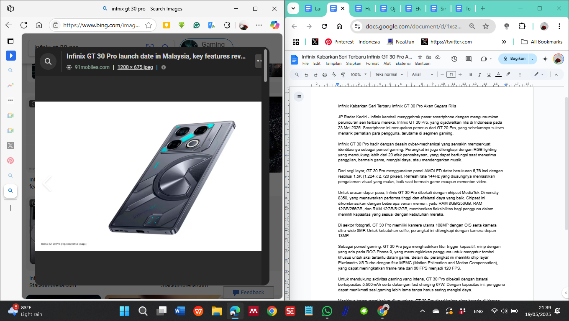Open highlight color pen in Docs
This screenshot has width=569, height=321.
point(508,74)
